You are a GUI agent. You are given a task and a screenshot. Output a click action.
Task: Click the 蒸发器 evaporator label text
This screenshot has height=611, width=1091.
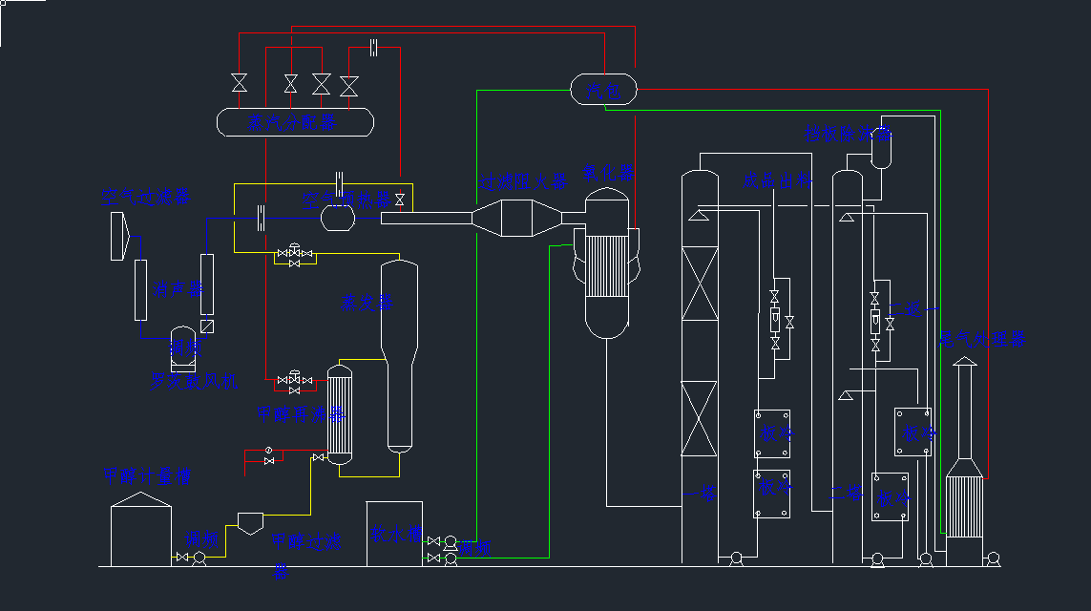pyautogui.click(x=367, y=303)
